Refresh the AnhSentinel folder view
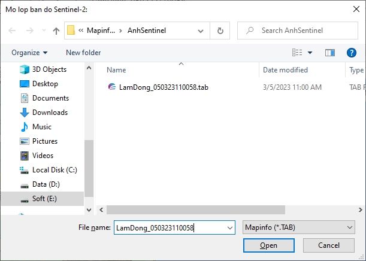The width and height of the screenshot is (366, 261). click(220, 31)
